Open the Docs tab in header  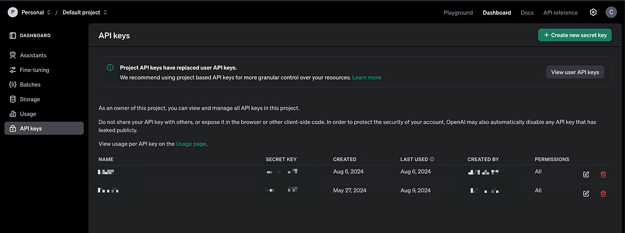point(527,13)
